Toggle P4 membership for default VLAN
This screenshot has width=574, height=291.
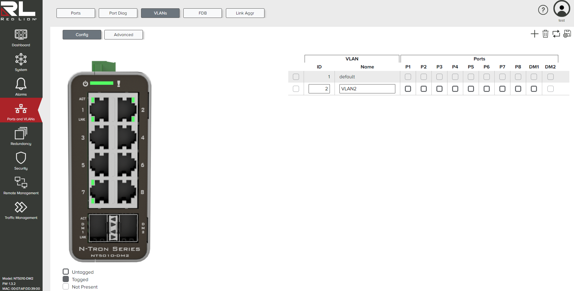pyautogui.click(x=455, y=77)
